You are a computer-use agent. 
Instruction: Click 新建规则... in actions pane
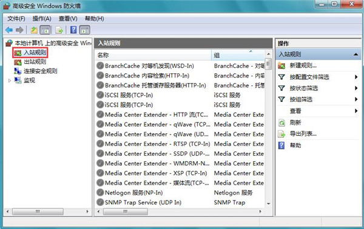pos(303,65)
